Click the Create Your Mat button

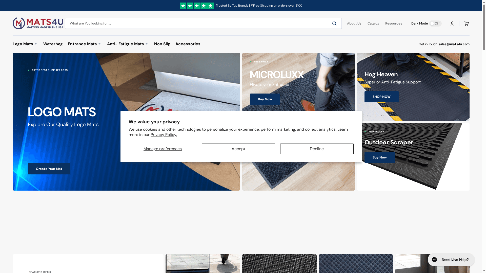(x=49, y=169)
